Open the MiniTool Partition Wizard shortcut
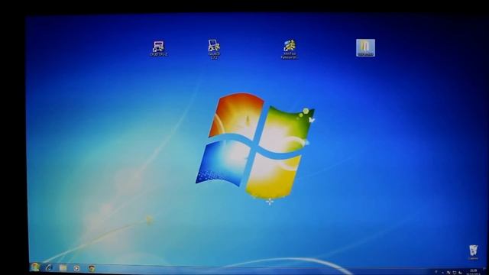Screen dimensions: 489x275 (x=290, y=49)
